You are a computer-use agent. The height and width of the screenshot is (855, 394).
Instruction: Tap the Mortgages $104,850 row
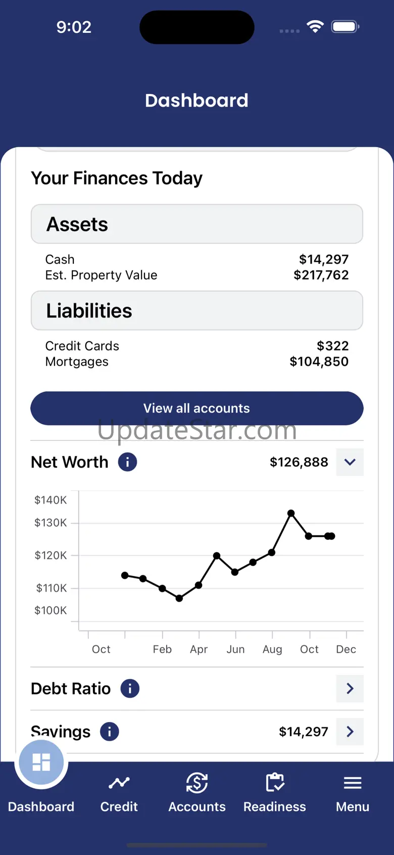tap(197, 362)
